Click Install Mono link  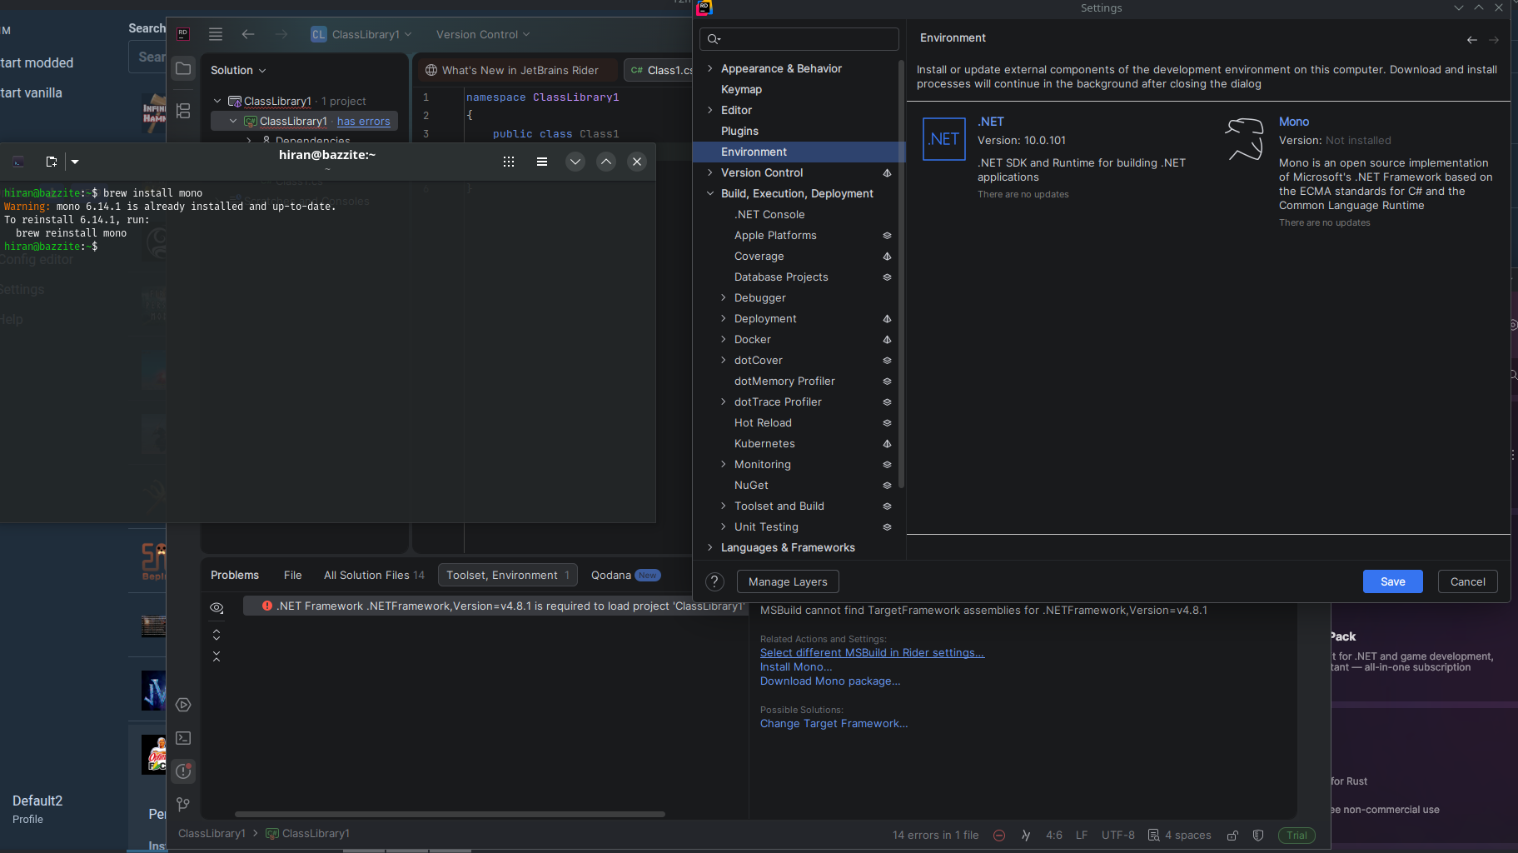(796, 667)
